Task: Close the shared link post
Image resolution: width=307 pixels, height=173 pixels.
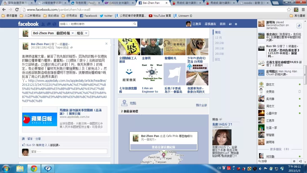Action: (106, 43)
